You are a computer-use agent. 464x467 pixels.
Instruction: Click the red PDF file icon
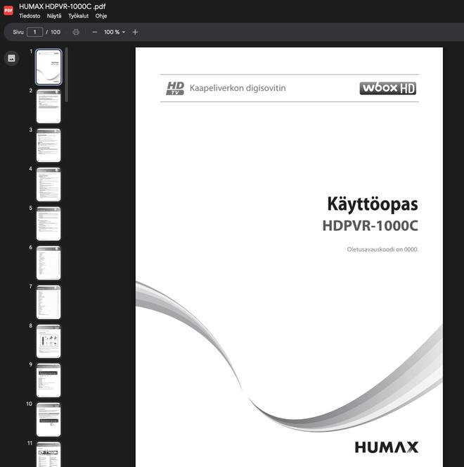click(x=8, y=11)
